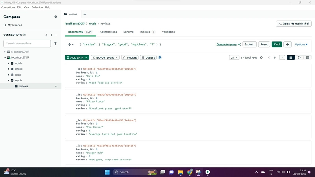
Task: Open Chrome from taskbar
Action: (190, 172)
